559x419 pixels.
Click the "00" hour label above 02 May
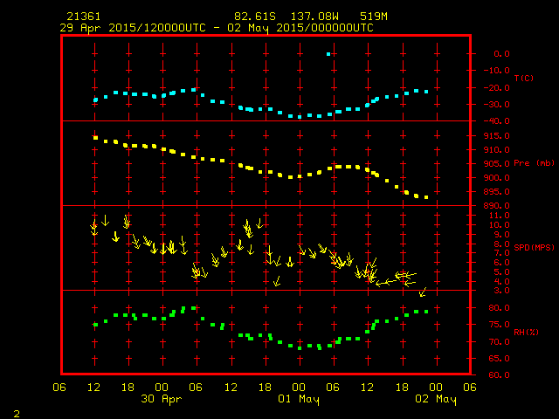(436, 388)
